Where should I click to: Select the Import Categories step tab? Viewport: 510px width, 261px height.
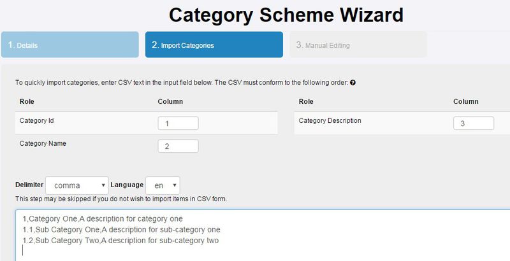(x=214, y=45)
